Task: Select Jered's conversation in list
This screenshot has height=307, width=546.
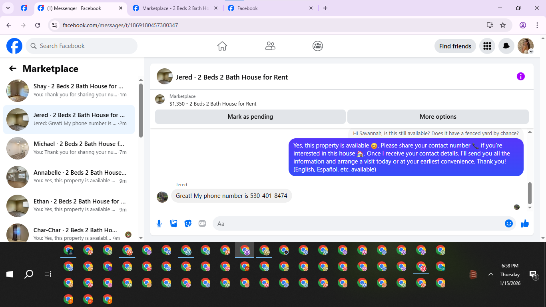Action: coord(69,120)
